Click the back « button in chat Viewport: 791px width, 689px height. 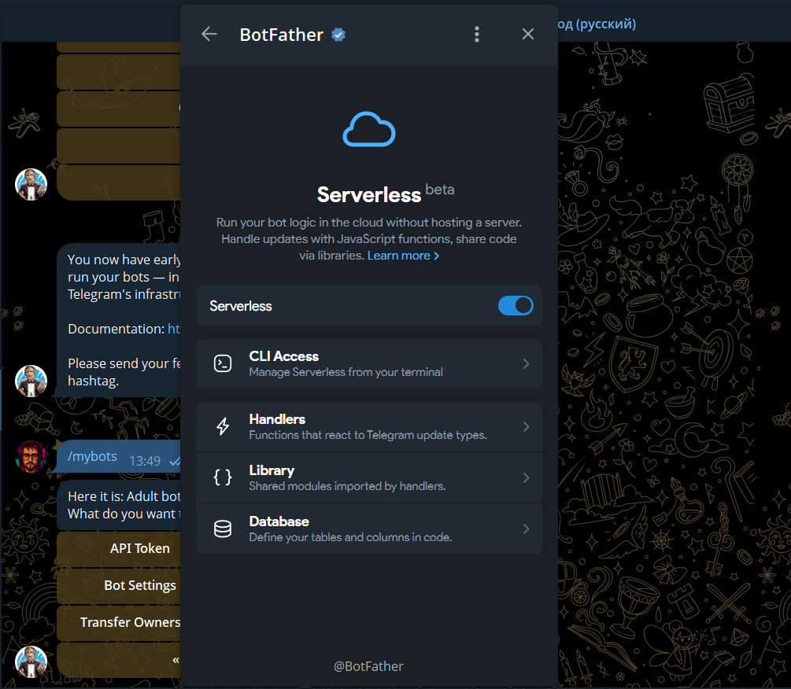pyautogui.click(x=119, y=660)
